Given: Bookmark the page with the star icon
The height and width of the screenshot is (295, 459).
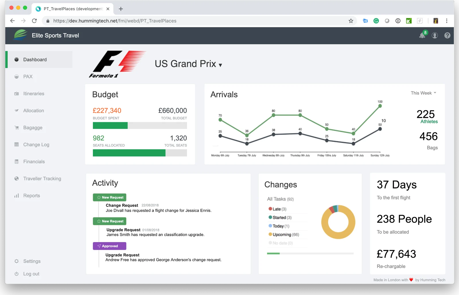Looking at the screenshot, I should (351, 21).
